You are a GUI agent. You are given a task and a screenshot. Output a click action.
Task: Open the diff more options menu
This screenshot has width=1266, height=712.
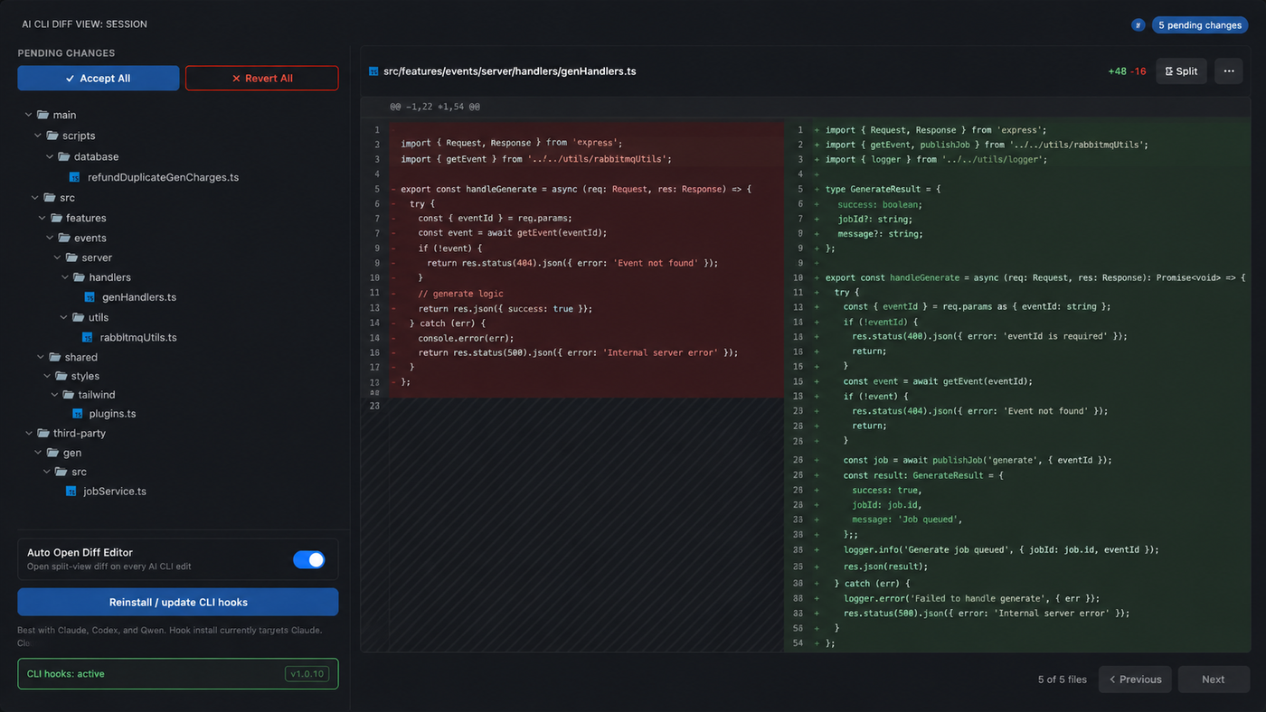pos(1229,71)
